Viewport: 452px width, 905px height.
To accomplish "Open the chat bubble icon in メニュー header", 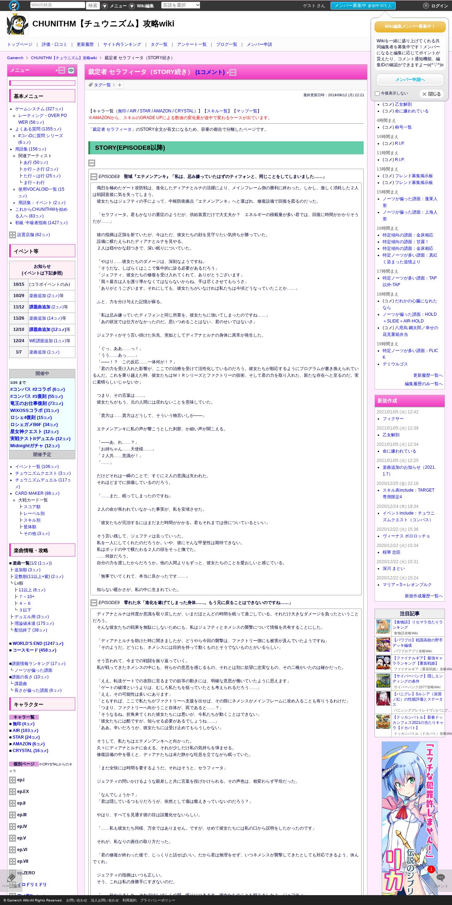I will click(x=71, y=70).
